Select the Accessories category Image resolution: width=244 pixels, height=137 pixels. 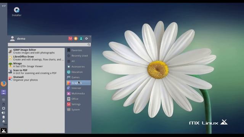(79, 67)
